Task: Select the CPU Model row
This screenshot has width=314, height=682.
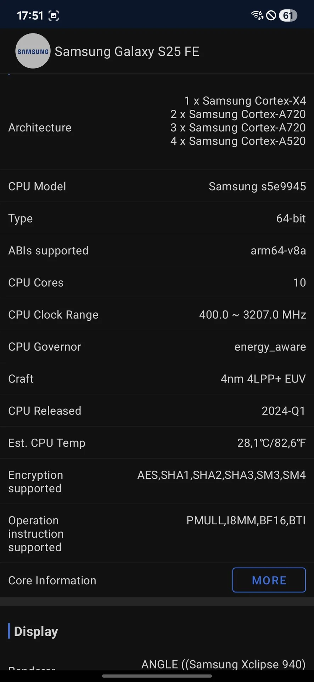Action: (157, 186)
